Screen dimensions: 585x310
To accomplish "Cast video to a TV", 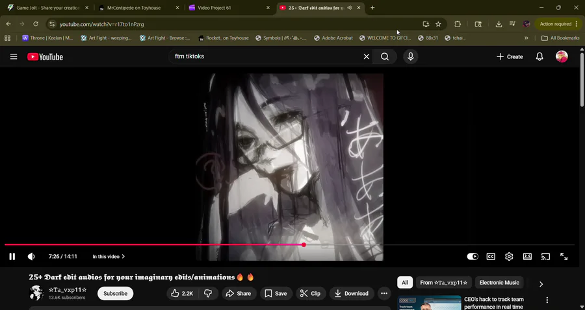I will point(545,256).
